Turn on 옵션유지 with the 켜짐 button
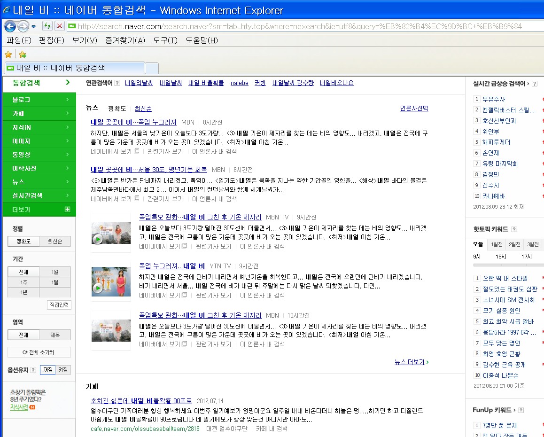Screen dimensions: 544x437 62,370
